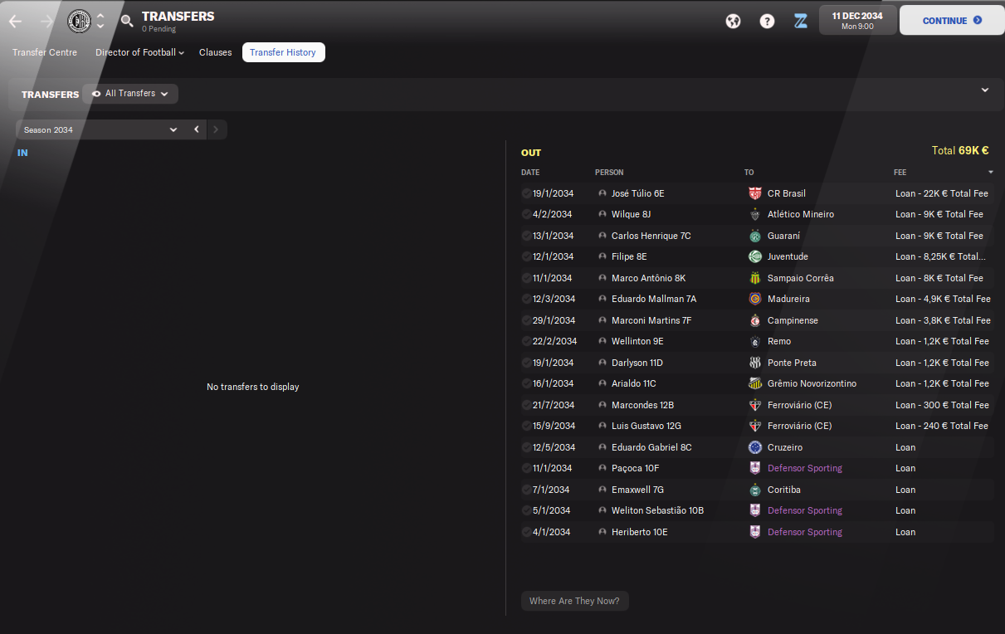The height and width of the screenshot is (634, 1005).
Task: Open the world globe icon
Action: (x=733, y=21)
